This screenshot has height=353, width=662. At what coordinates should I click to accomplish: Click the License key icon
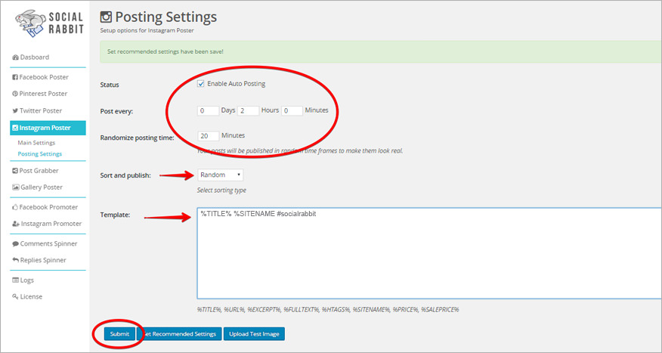click(15, 297)
